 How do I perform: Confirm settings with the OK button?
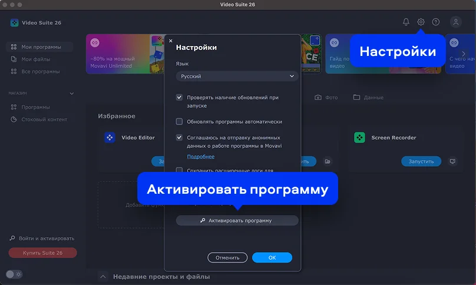(272, 258)
